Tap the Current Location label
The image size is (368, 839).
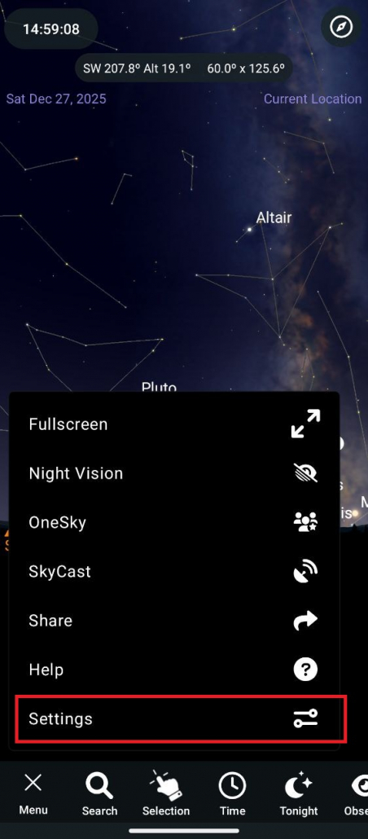tap(313, 99)
